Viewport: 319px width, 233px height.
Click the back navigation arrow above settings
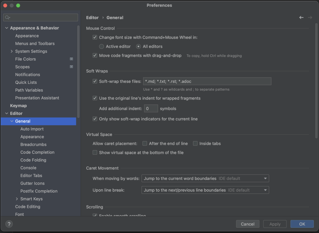point(301,17)
